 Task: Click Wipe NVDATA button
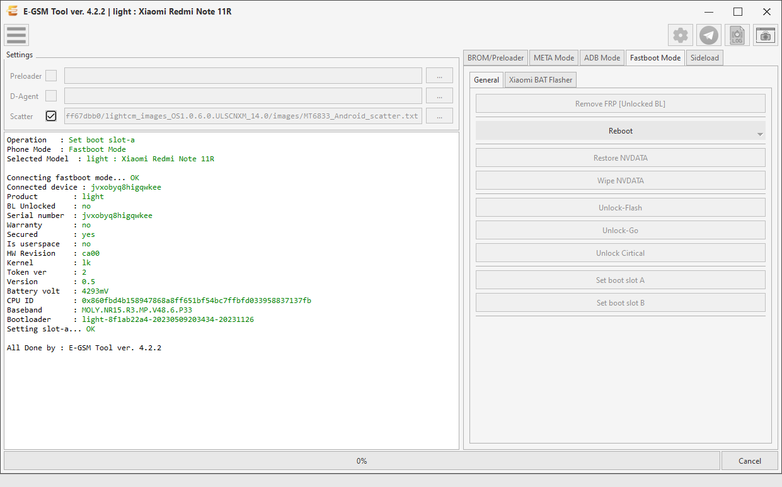click(x=620, y=180)
